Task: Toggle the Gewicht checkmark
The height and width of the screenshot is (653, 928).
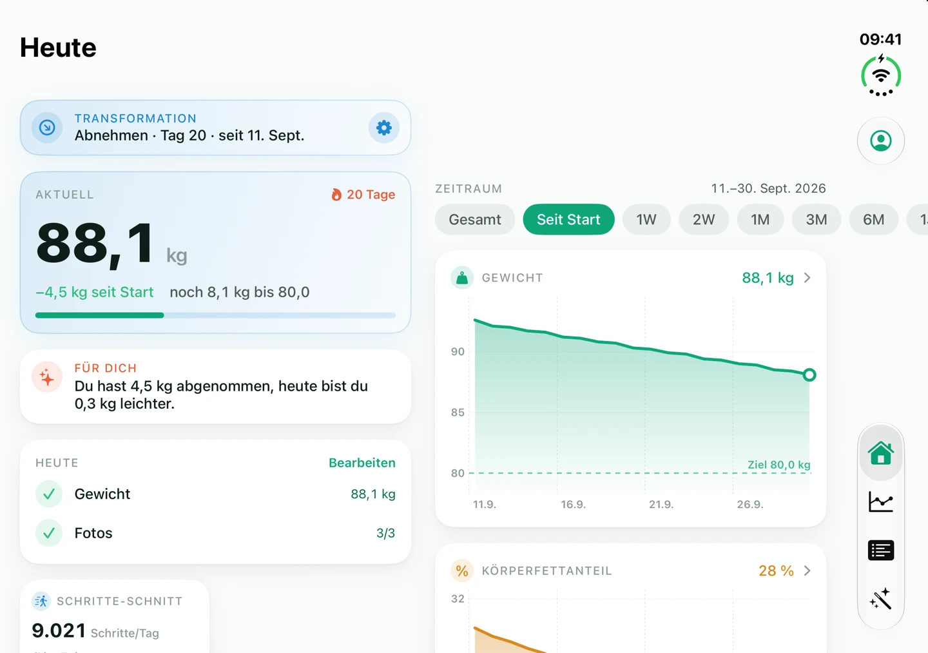Action: click(x=48, y=494)
